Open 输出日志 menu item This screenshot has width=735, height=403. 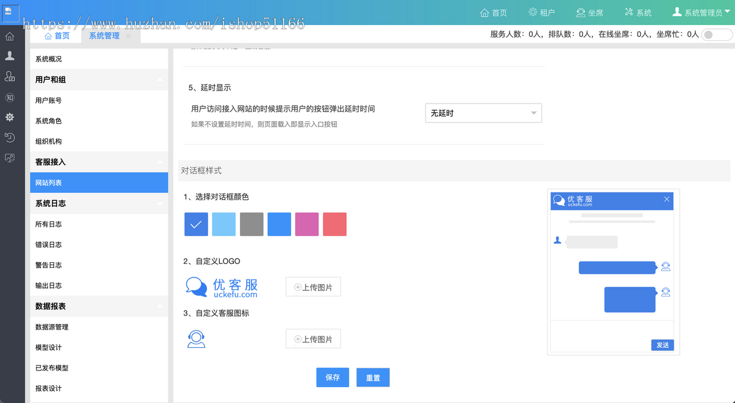coord(99,285)
